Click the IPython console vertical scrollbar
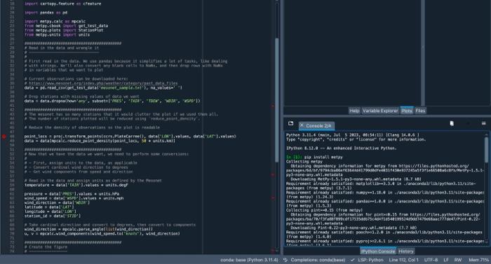The height and width of the screenshot is (264, 491). tap(486, 150)
